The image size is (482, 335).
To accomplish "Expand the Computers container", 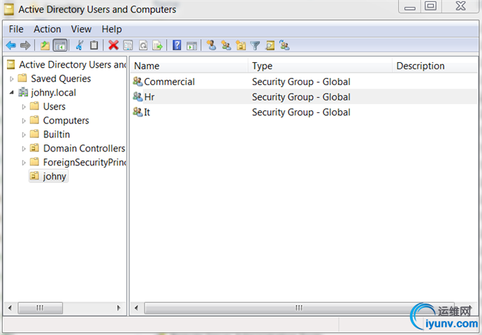I will click(x=24, y=121).
